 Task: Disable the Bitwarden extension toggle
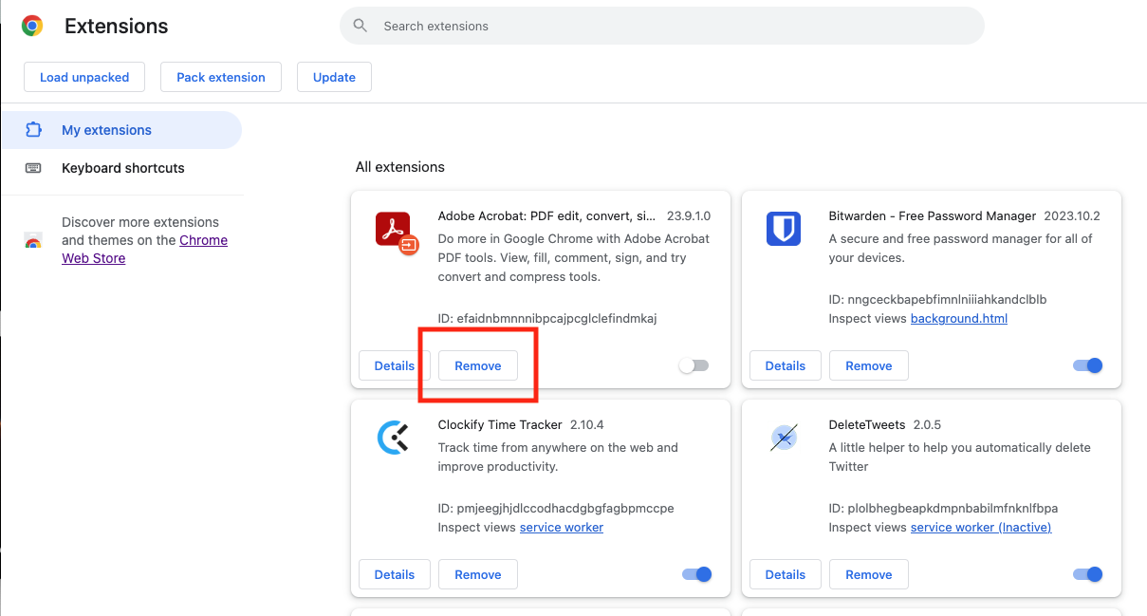tap(1088, 365)
